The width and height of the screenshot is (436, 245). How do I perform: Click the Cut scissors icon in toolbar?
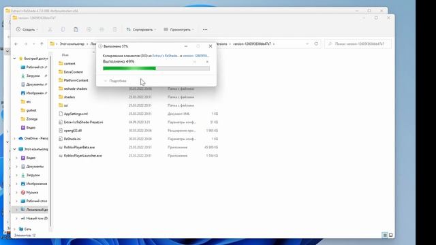coord(50,29)
